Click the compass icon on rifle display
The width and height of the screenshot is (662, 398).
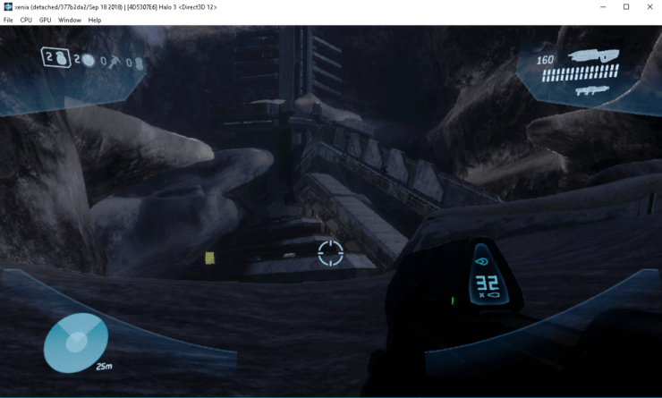[x=481, y=262]
